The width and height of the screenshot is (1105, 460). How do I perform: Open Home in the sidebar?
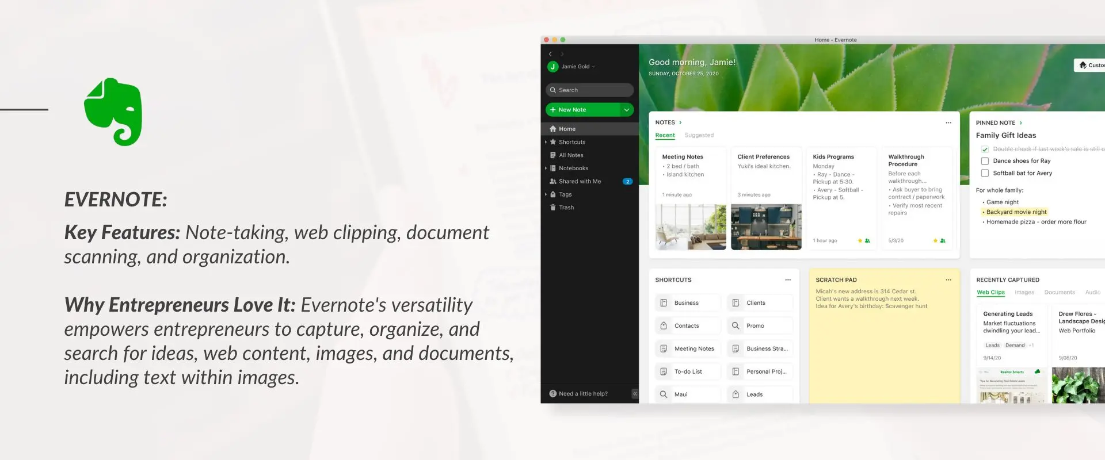[589, 129]
